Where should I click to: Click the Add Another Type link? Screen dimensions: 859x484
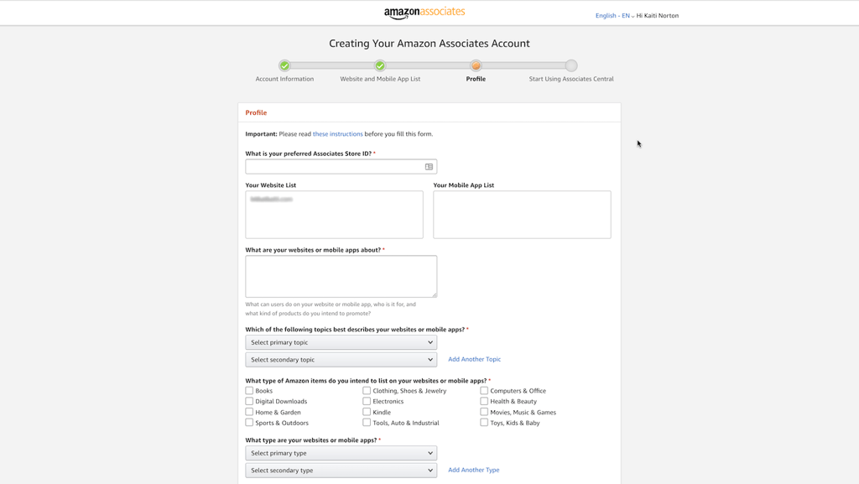tap(474, 471)
